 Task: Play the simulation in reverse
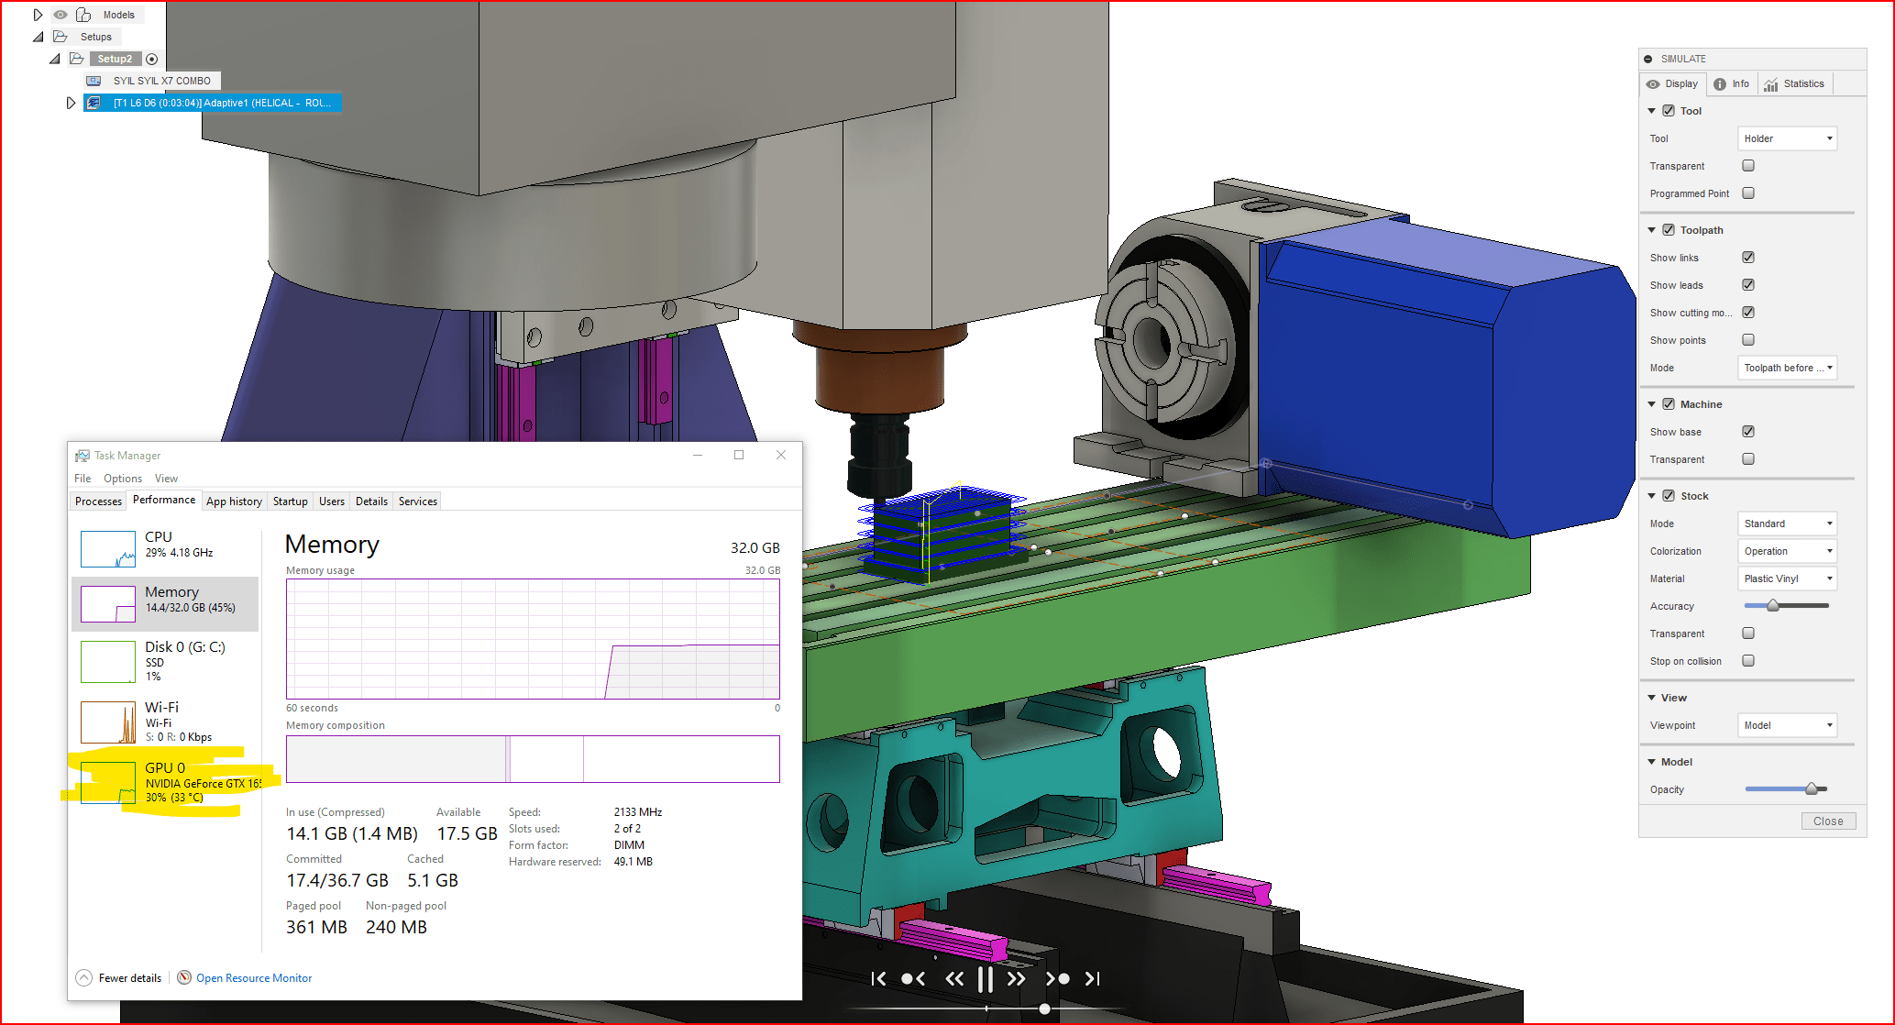(953, 978)
